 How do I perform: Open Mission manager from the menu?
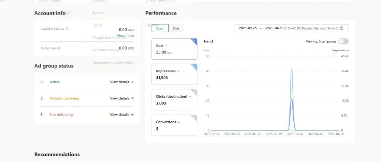coord(106,50)
